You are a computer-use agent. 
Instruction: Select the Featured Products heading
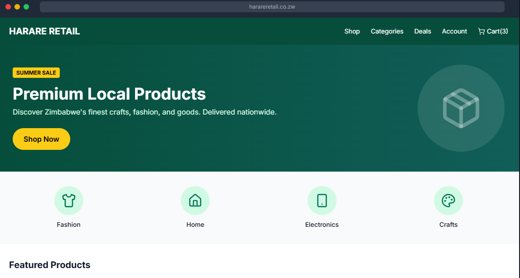50,265
